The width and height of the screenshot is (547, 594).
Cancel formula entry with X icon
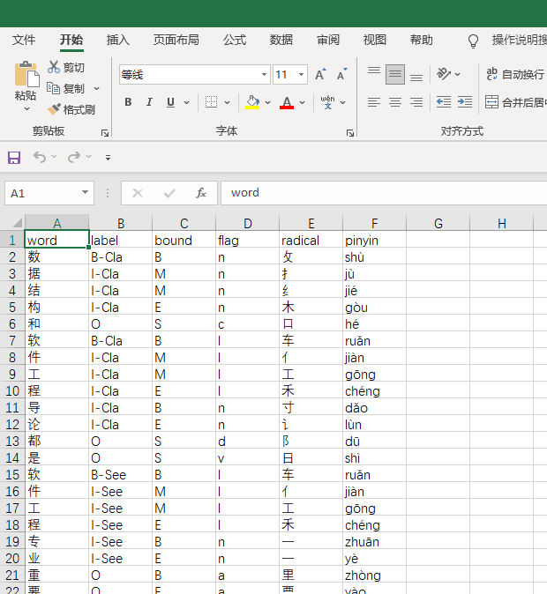138,193
